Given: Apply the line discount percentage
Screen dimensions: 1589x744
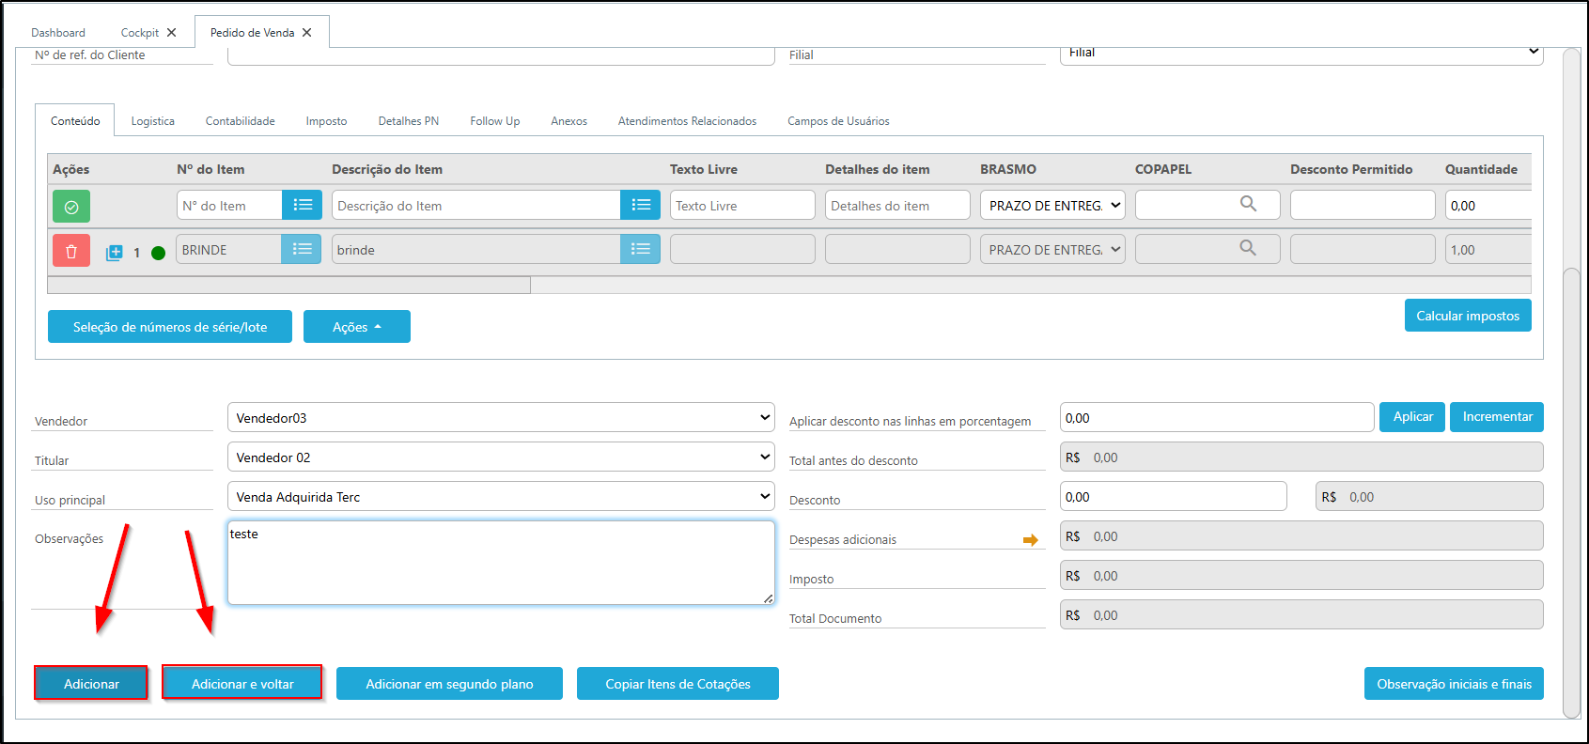Looking at the screenshot, I should point(1412,417).
